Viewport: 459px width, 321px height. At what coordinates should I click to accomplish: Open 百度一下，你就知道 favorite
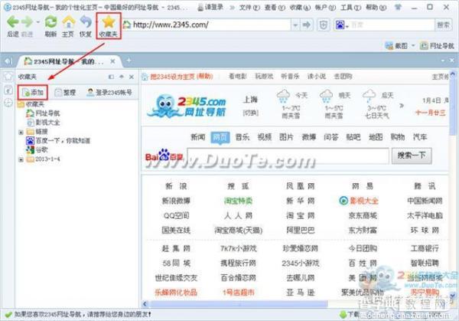pyautogui.click(x=58, y=141)
